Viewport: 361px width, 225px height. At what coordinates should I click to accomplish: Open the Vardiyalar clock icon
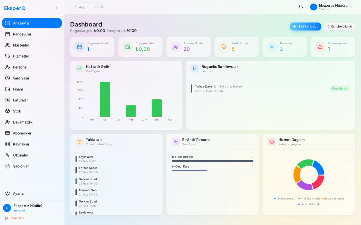coord(8,78)
